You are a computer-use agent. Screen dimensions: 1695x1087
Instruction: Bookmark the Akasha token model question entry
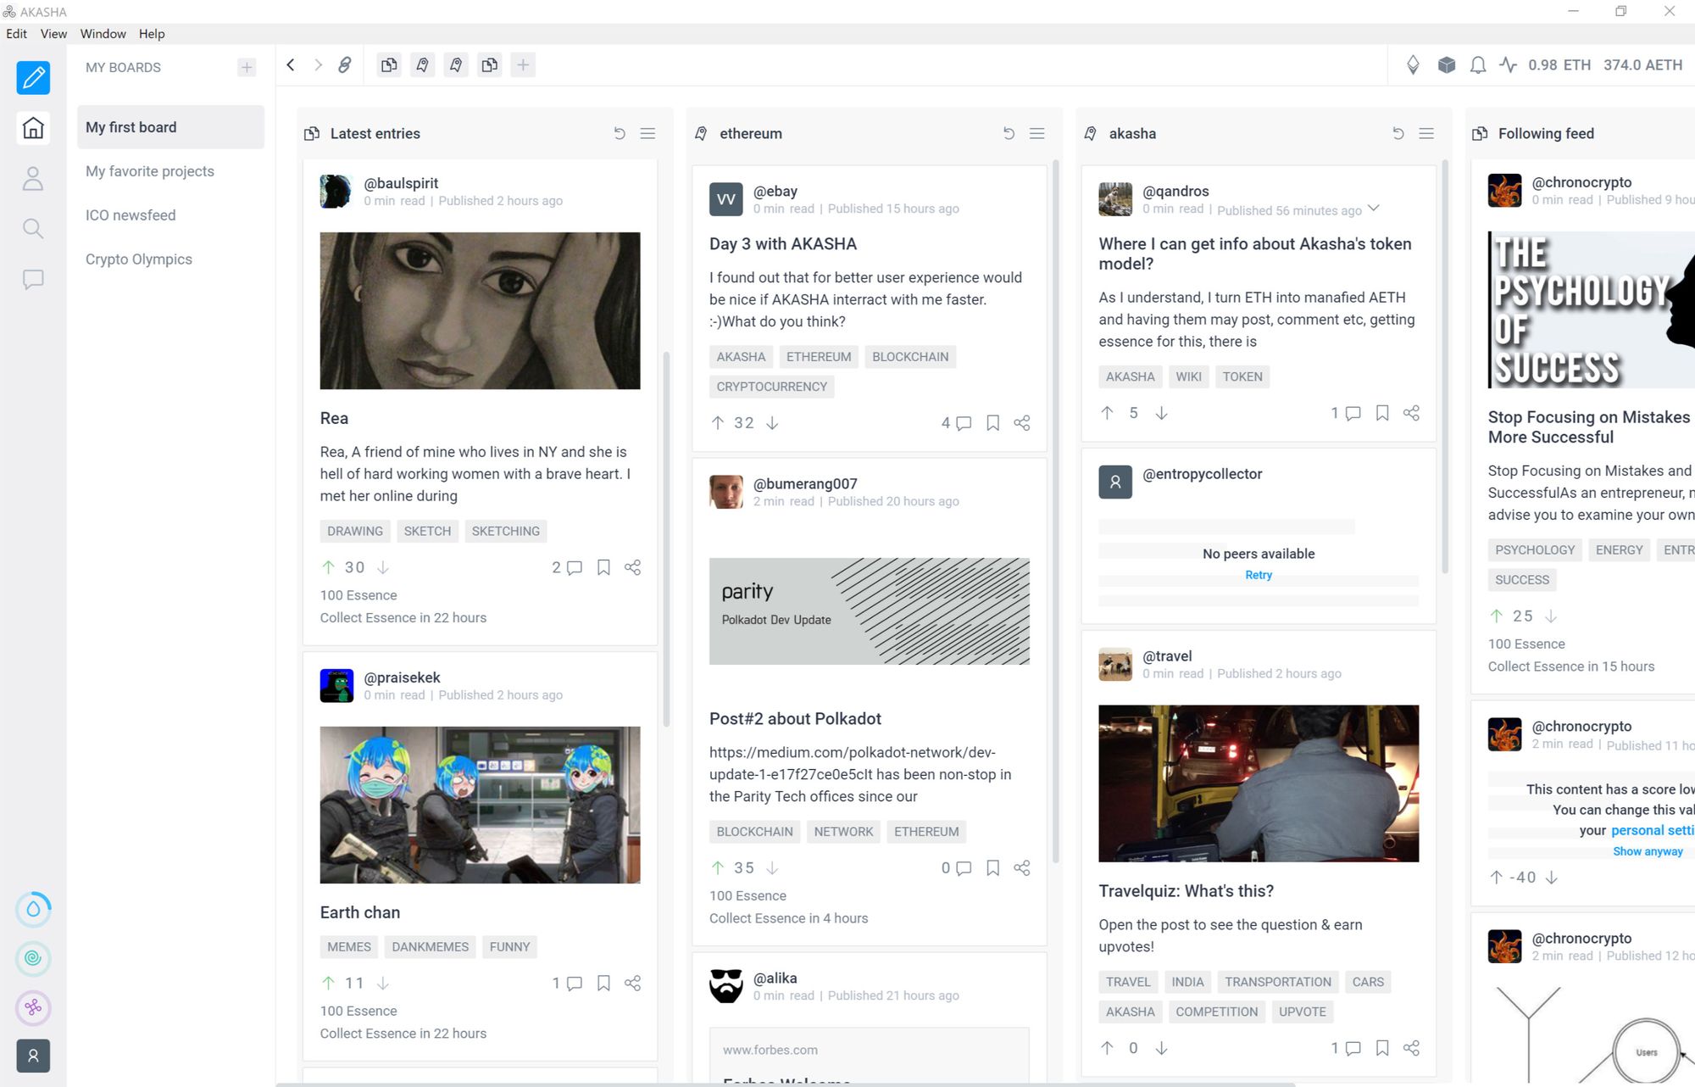[1382, 413]
